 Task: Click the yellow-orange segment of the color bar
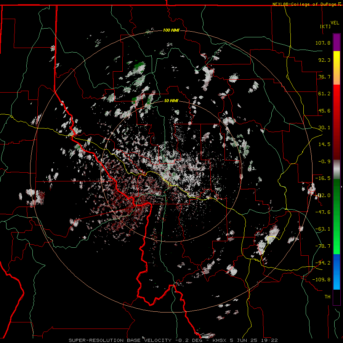coord(337,68)
